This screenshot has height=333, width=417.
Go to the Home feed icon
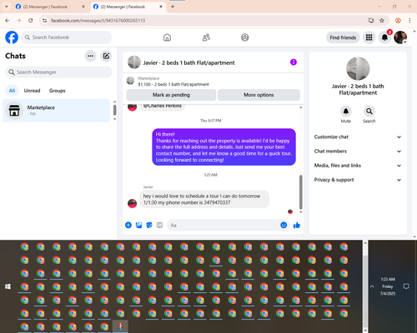coord(167,37)
